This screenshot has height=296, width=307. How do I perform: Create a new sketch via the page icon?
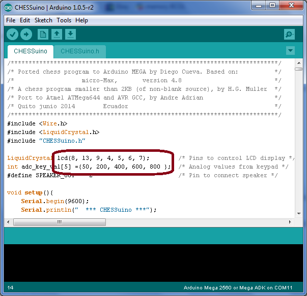tap(43, 35)
